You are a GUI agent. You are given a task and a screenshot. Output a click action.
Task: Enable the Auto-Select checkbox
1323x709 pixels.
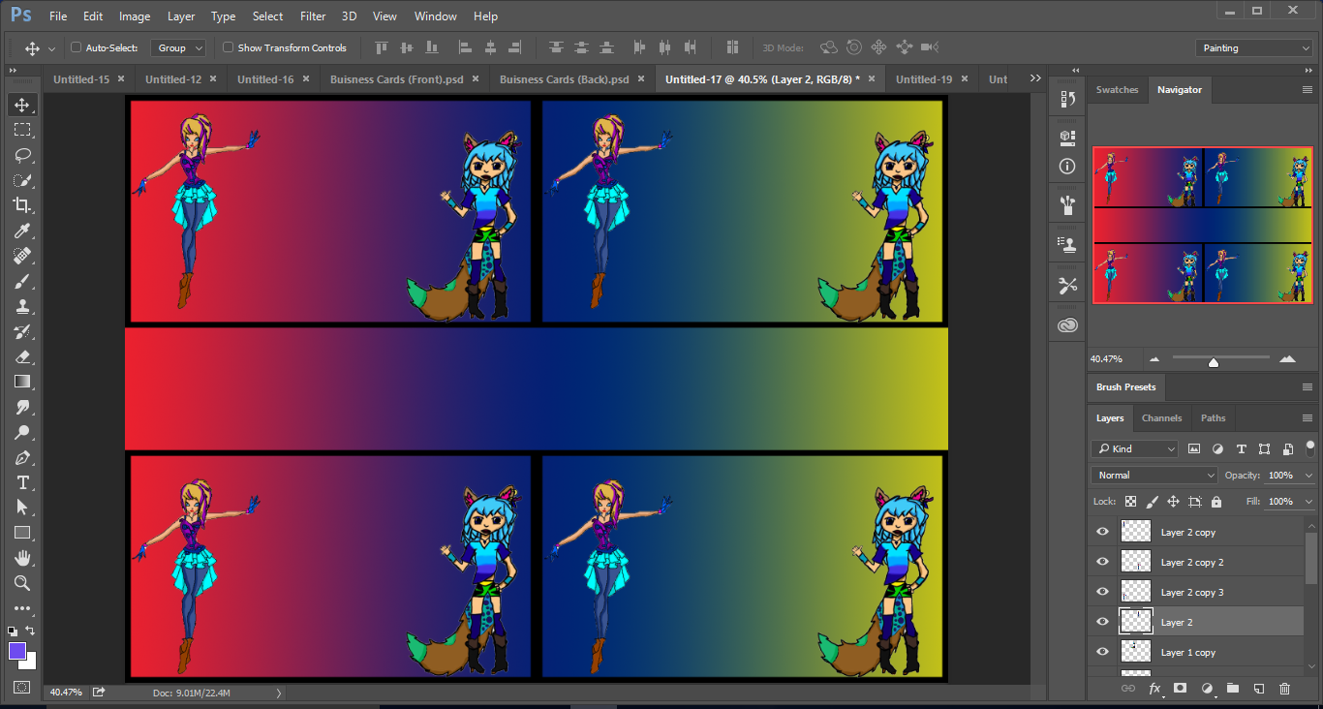pyautogui.click(x=77, y=47)
